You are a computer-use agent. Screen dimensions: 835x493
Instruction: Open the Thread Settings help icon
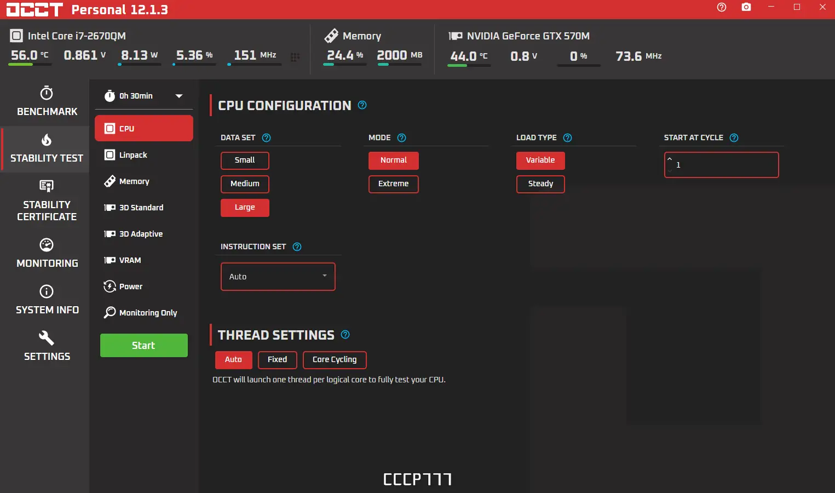[345, 335]
